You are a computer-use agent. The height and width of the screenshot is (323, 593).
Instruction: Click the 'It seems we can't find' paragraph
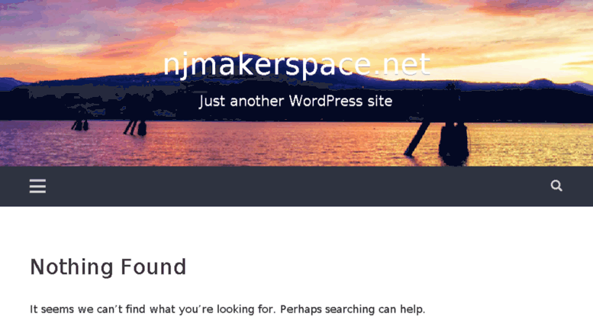tap(227, 309)
